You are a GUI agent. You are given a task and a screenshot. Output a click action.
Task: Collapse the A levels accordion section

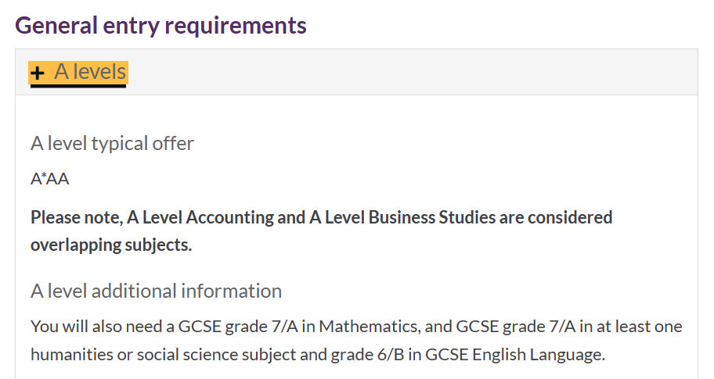pos(78,73)
